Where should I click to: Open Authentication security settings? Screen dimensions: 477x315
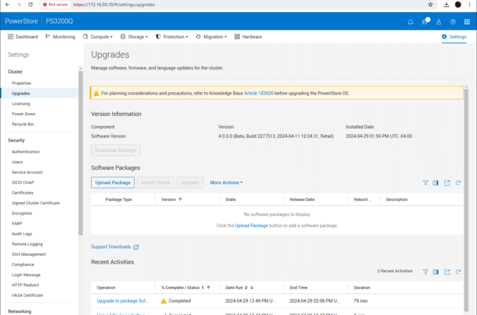tap(26, 152)
